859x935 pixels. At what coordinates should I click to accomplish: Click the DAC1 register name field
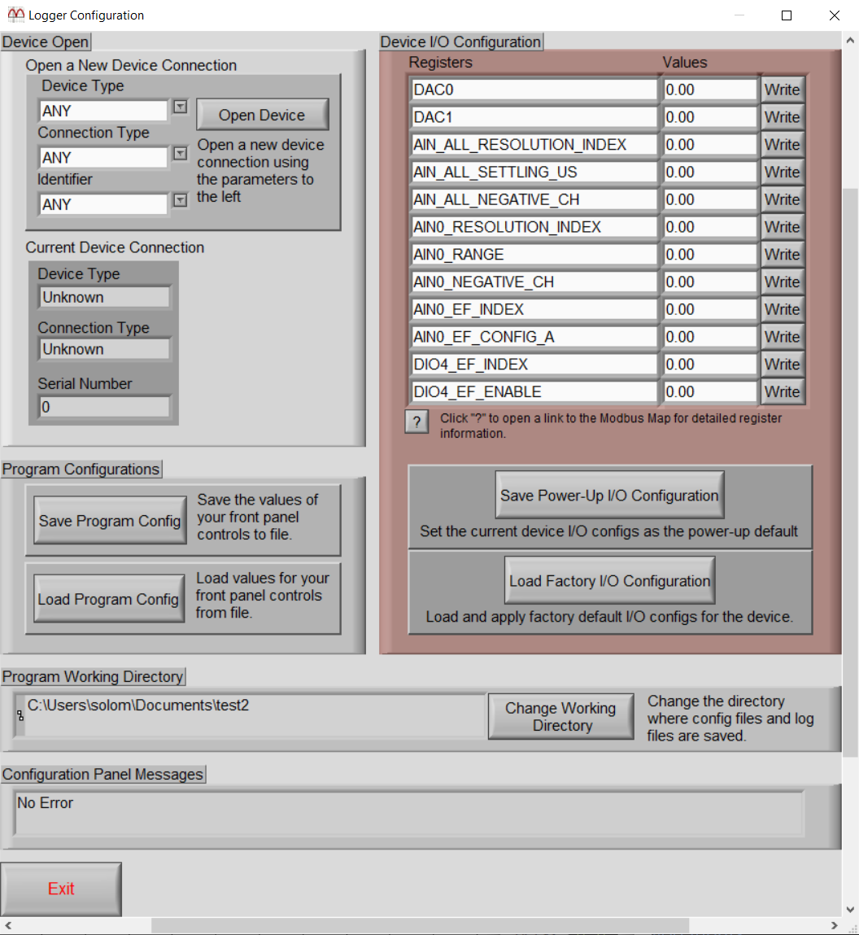(534, 117)
